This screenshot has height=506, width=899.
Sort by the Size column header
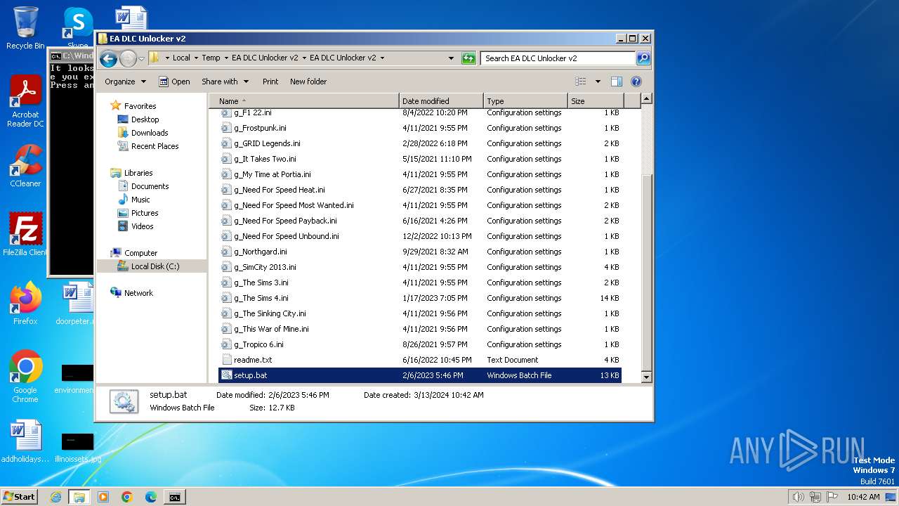pos(596,101)
